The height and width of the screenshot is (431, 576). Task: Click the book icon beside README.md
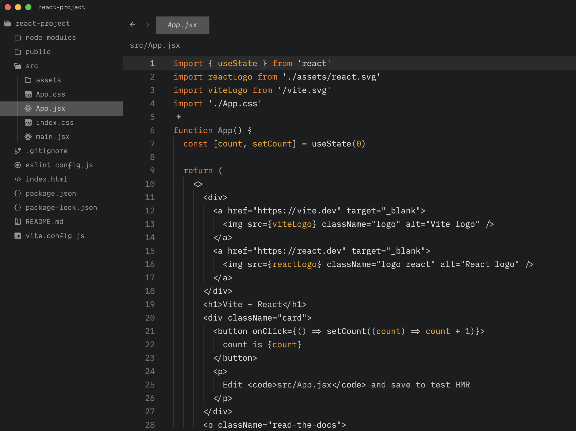pyautogui.click(x=18, y=221)
